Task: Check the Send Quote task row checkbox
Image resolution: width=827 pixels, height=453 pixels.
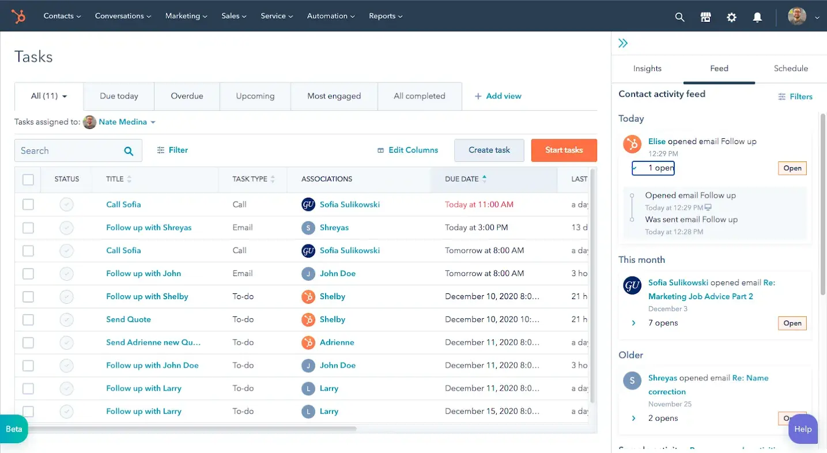Action: 28,319
